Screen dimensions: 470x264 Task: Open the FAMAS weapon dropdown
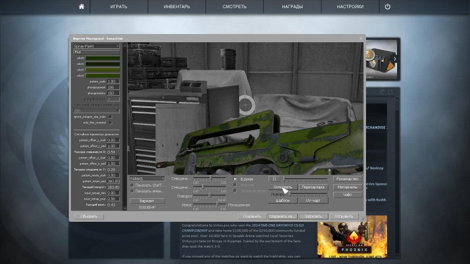[x=147, y=179]
